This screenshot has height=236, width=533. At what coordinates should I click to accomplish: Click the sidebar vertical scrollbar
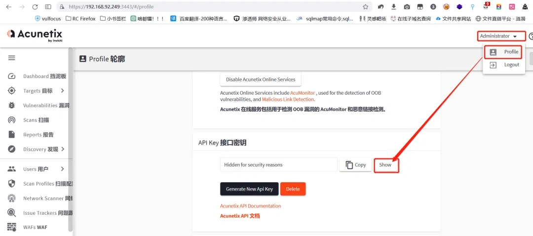(71, 139)
